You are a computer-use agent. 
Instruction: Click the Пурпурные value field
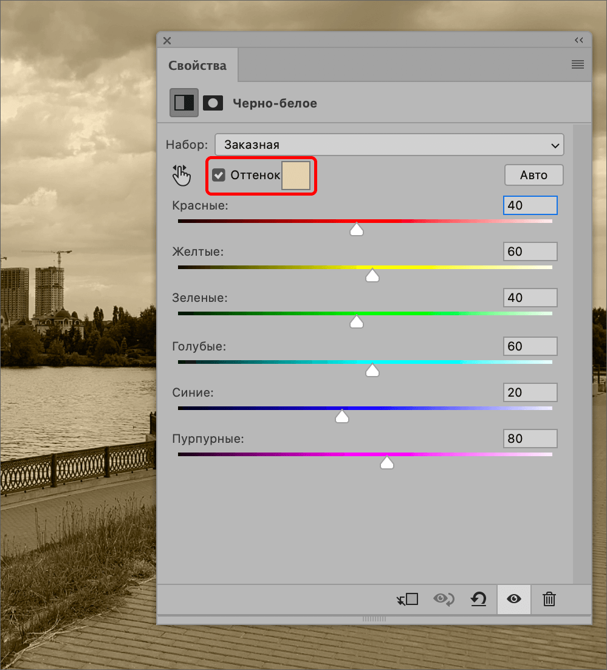(530, 439)
